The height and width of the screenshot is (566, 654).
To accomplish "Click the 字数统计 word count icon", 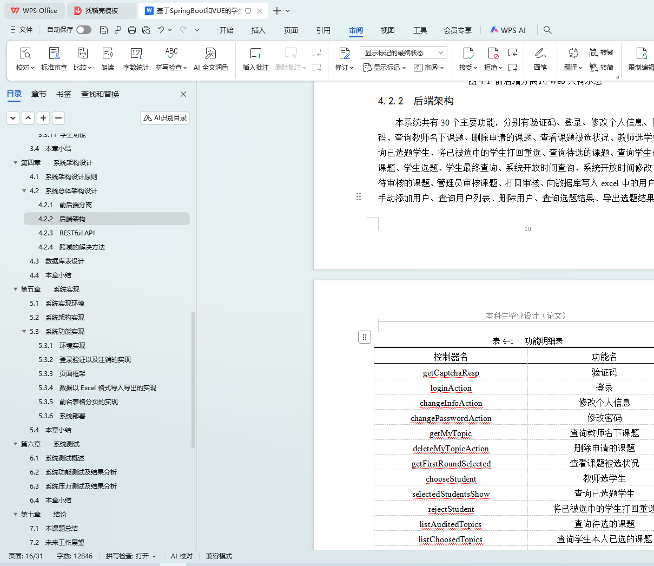I will [x=136, y=54].
